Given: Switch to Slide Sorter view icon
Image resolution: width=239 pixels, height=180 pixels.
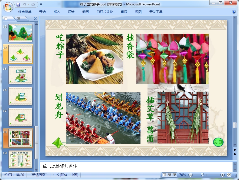Looking at the screenshot, I should pos(169,175).
